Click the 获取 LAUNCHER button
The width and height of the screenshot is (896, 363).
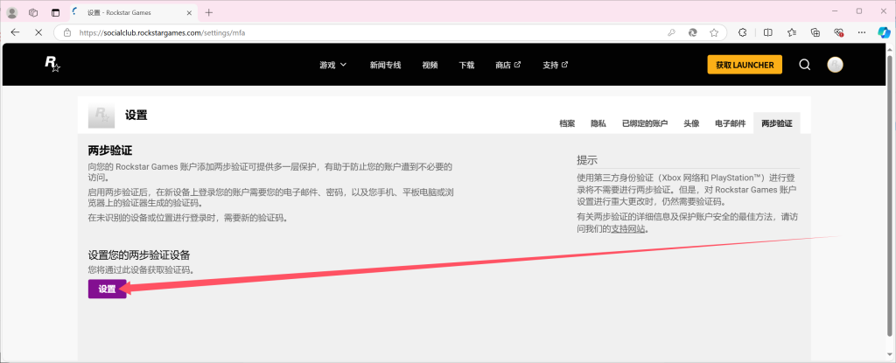745,66
